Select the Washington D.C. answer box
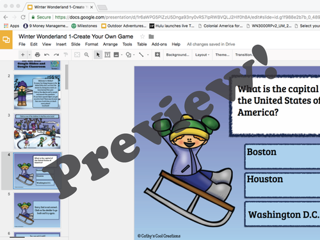320x240 pixels. (x=282, y=214)
